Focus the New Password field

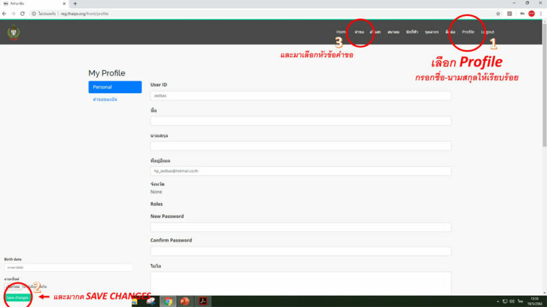(301, 227)
